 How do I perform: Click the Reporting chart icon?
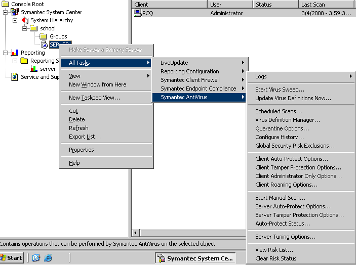point(15,53)
